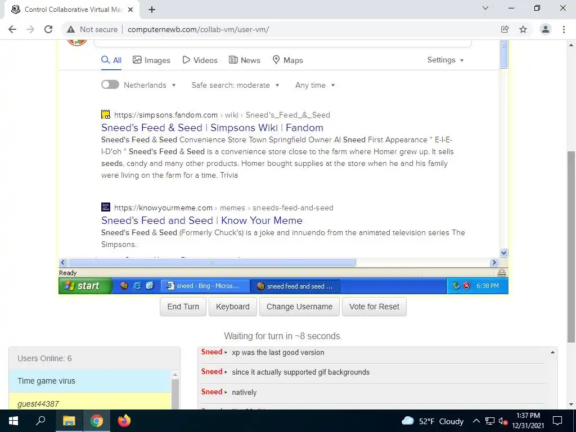Expand the Netherlands region dropdown
Screen dimensions: 576x432
tap(150, 85)
